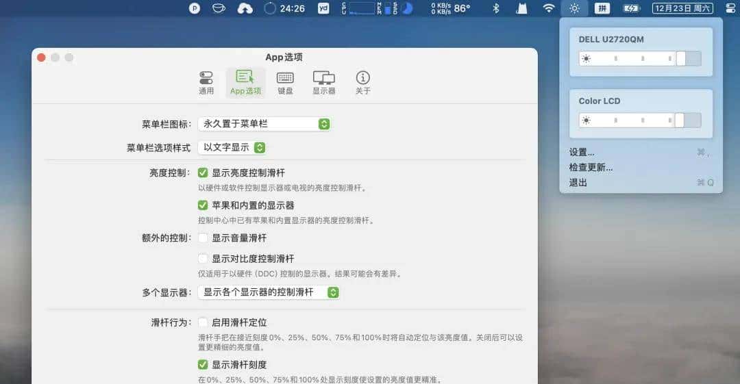Open the 菜单栏选项样式 dropdown 以文字显示
Screen dimensions: 740x384
232,148
